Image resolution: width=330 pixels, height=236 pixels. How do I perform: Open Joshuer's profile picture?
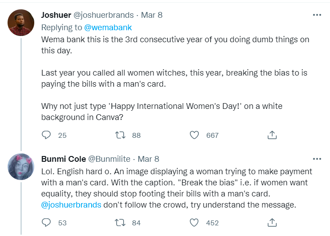point(21,23)
